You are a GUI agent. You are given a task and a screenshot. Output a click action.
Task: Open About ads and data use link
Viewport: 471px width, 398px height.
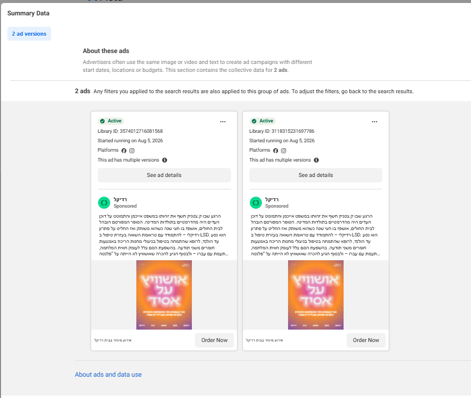[x=108, y=375]
